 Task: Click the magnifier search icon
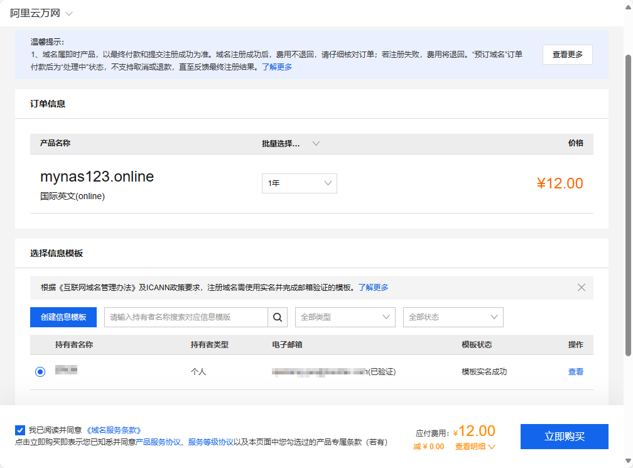278,317
